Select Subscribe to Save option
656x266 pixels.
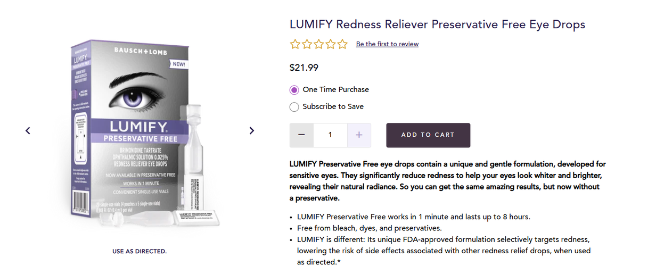coord(294,107)
